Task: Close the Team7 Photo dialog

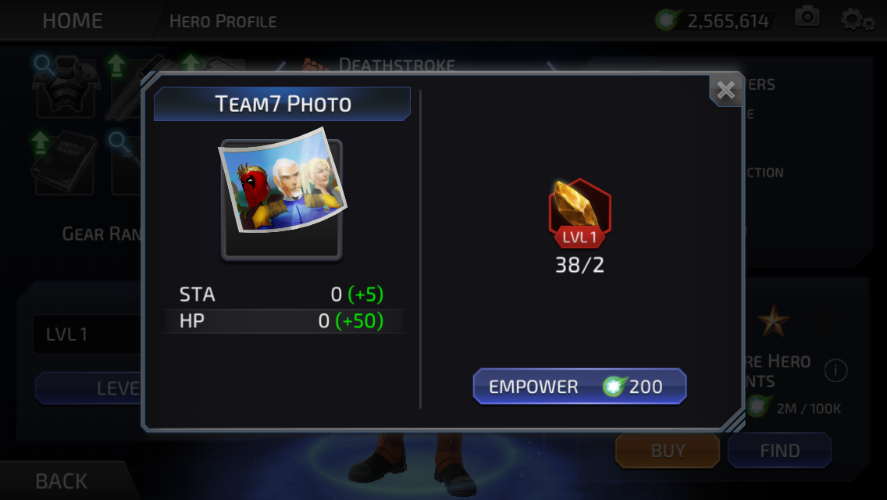Action: (x=726, y=90)
